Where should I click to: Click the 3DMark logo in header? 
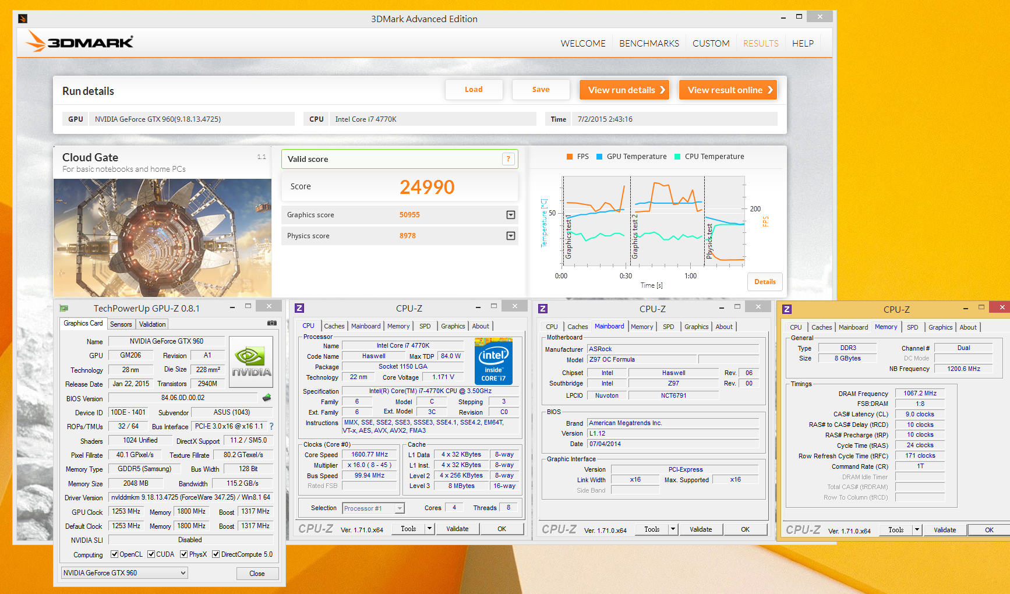coord(79,41)
